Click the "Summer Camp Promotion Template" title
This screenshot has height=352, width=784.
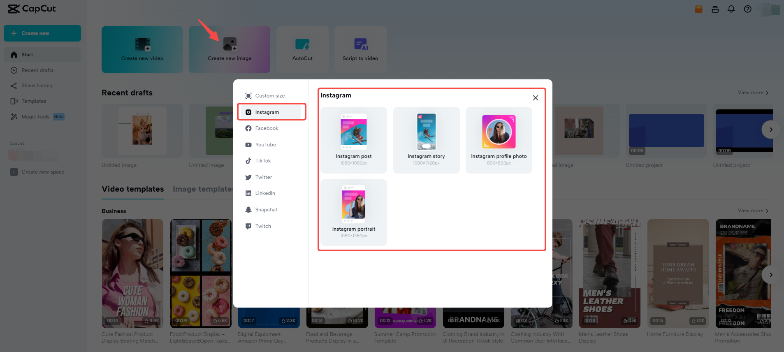(405, 338)
